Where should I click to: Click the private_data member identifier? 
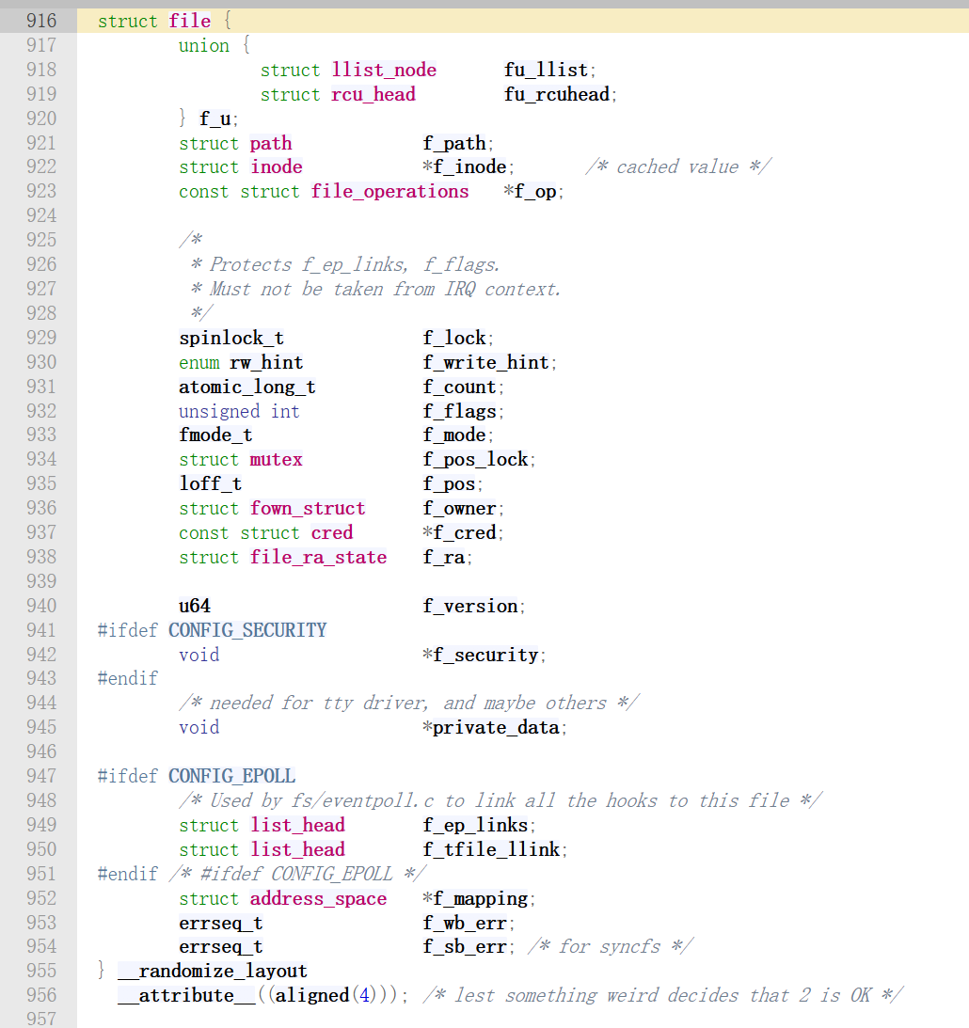tap(495, 728)
